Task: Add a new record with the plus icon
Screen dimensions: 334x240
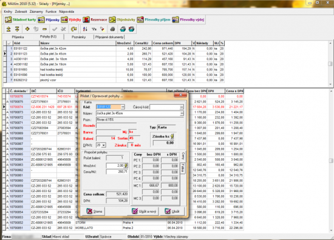Action: click(27, 29)
